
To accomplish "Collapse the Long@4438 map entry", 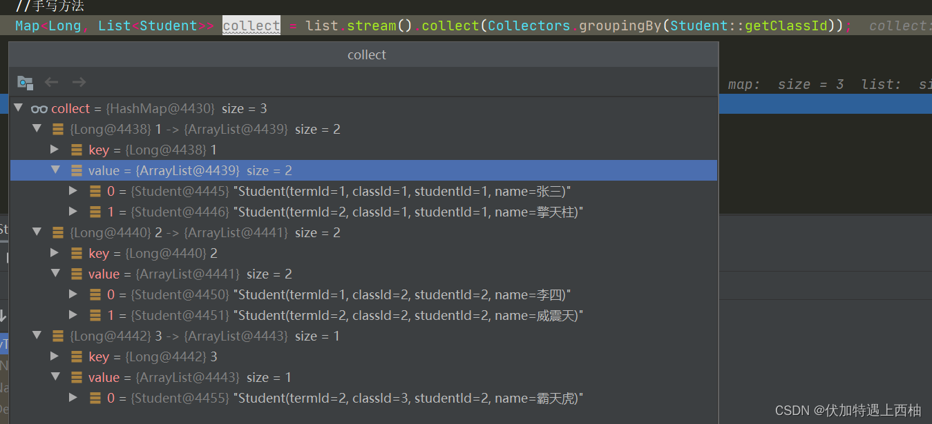I will (37, 129).
